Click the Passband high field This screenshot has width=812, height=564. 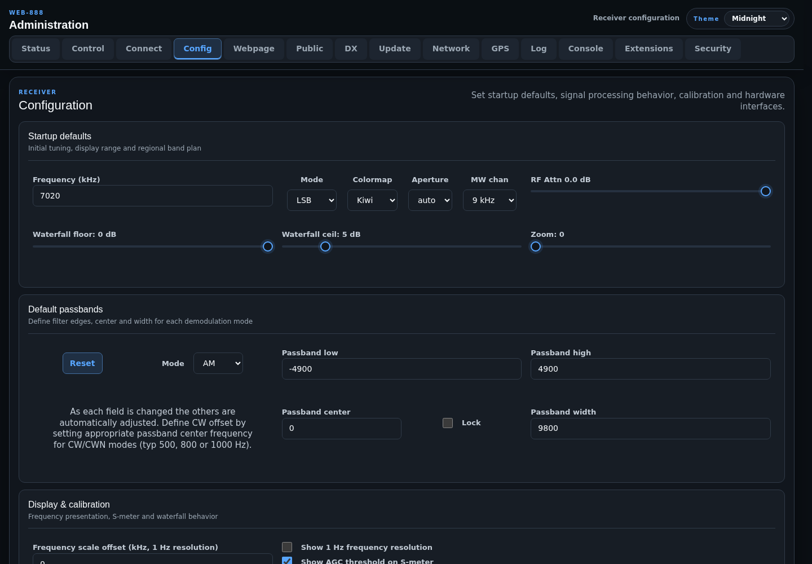pyautogui.click(x=651, y=369)
